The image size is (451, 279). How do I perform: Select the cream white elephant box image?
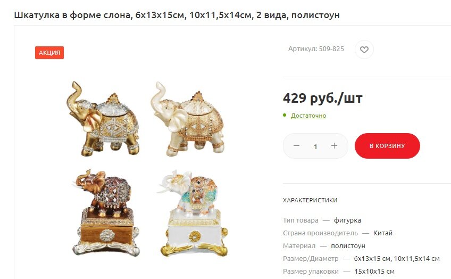[188, 119]
